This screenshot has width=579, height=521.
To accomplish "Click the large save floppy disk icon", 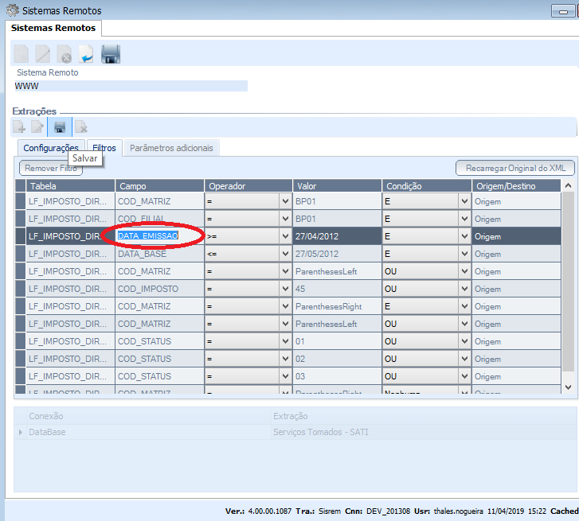I will pyautogui.click(x=111, y=54).
